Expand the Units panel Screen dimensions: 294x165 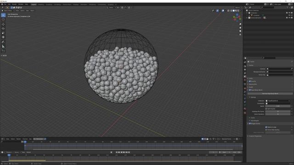250,78
